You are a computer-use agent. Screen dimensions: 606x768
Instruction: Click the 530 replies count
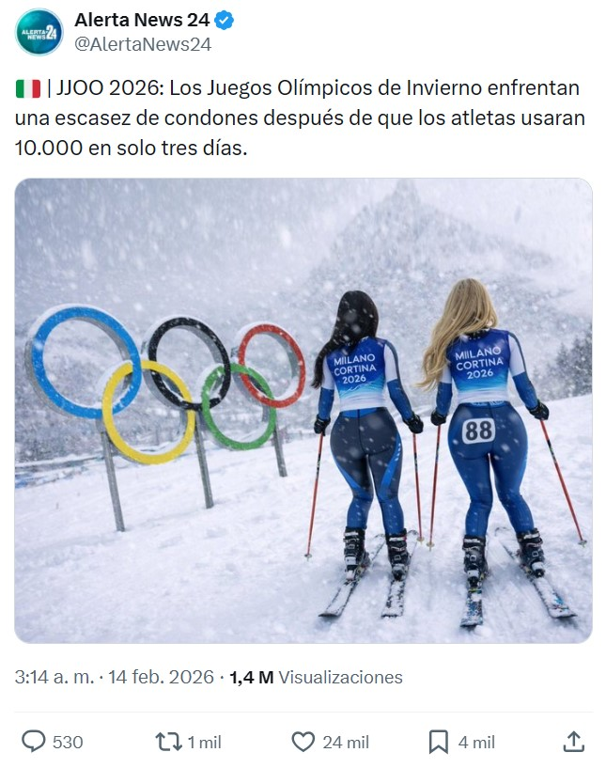click(68, 742)
